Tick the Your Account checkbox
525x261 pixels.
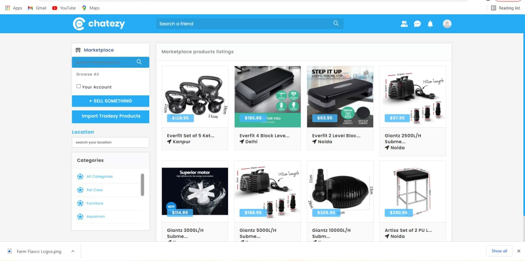(x=79, y=86)
